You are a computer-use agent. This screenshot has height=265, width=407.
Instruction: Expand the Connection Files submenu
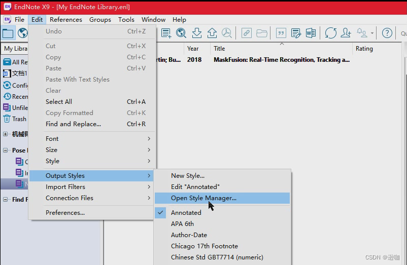92,198
